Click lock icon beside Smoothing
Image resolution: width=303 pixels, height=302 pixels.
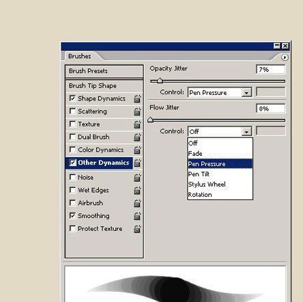137,216
